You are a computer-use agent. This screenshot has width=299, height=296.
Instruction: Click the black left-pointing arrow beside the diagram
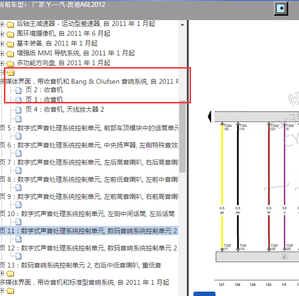[209, 117]
